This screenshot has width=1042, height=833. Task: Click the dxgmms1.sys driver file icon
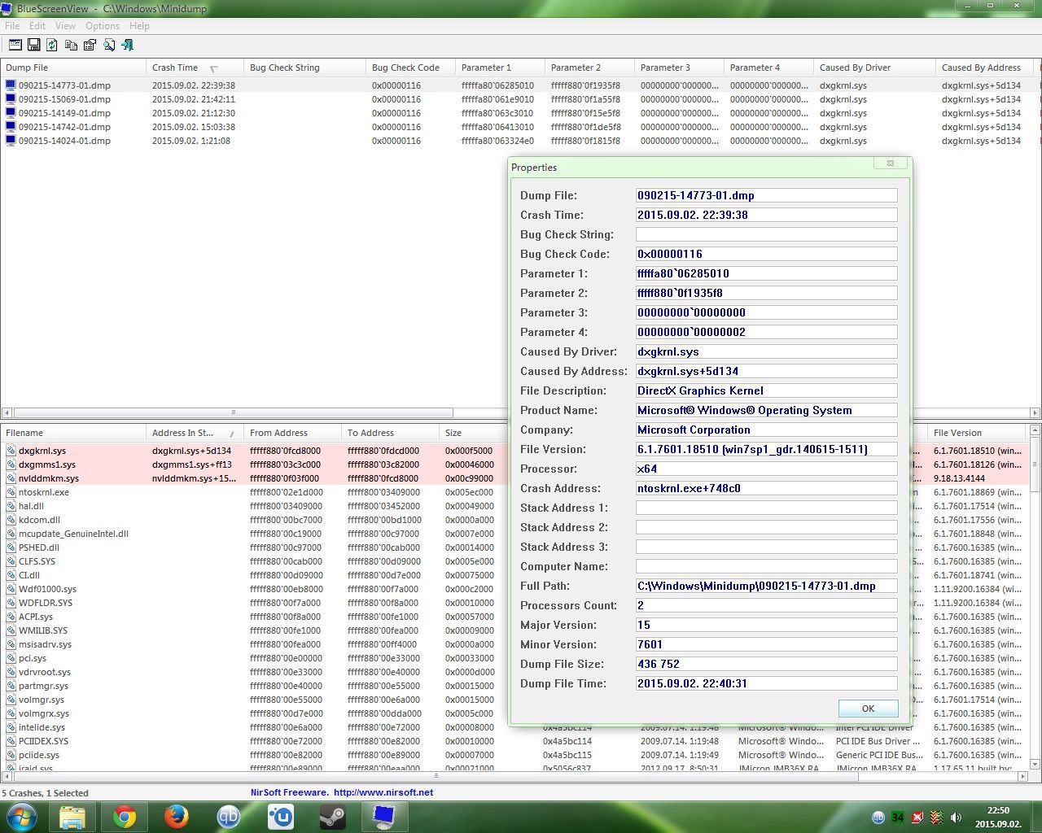click(x=11, y=464)
